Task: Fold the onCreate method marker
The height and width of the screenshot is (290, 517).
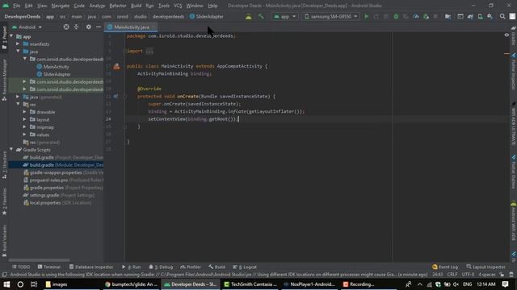Action: [125, 97]
